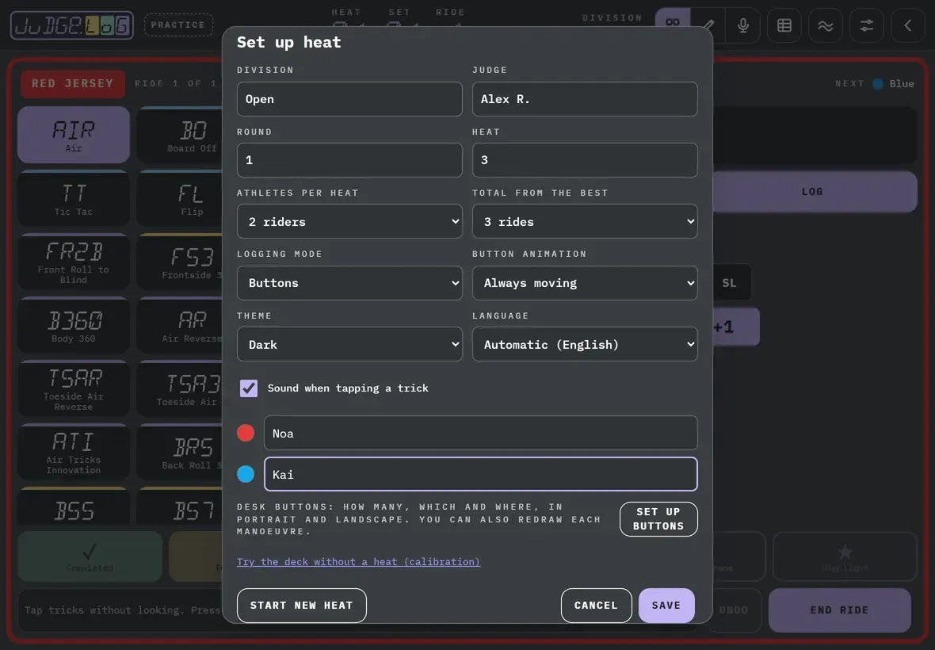Click the JudgeLog logo
This screenshot has width=935, height=650.
pos(72,25)
